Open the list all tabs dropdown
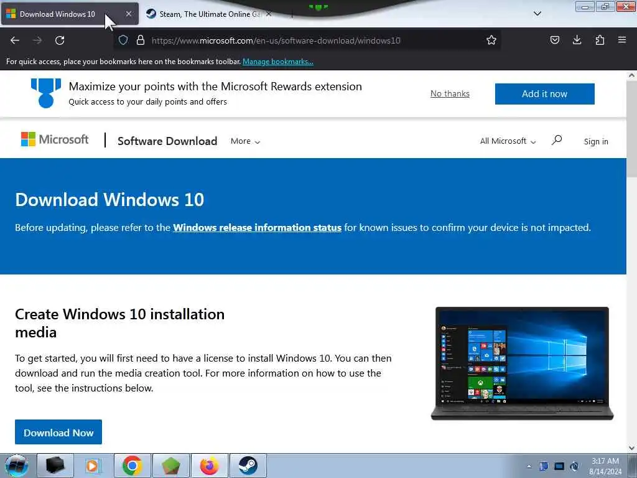637x478 pixels. pyautogui.click(x=537, y=14)
